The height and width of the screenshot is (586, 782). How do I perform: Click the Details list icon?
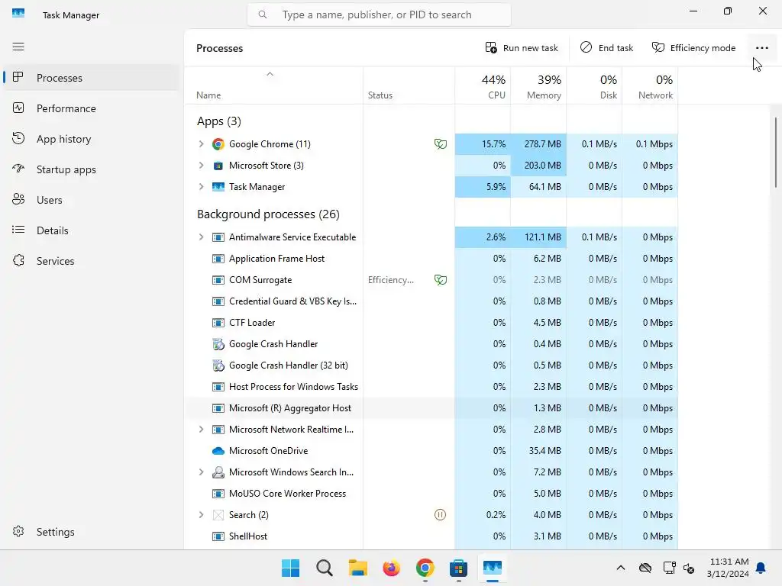coord(18,230)
